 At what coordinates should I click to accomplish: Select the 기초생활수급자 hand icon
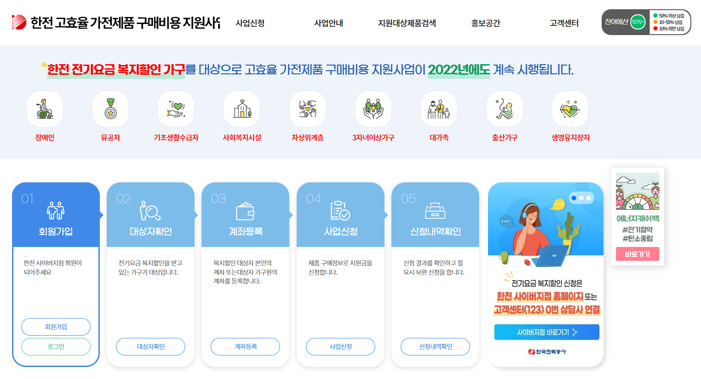click(x=176, y=109)
